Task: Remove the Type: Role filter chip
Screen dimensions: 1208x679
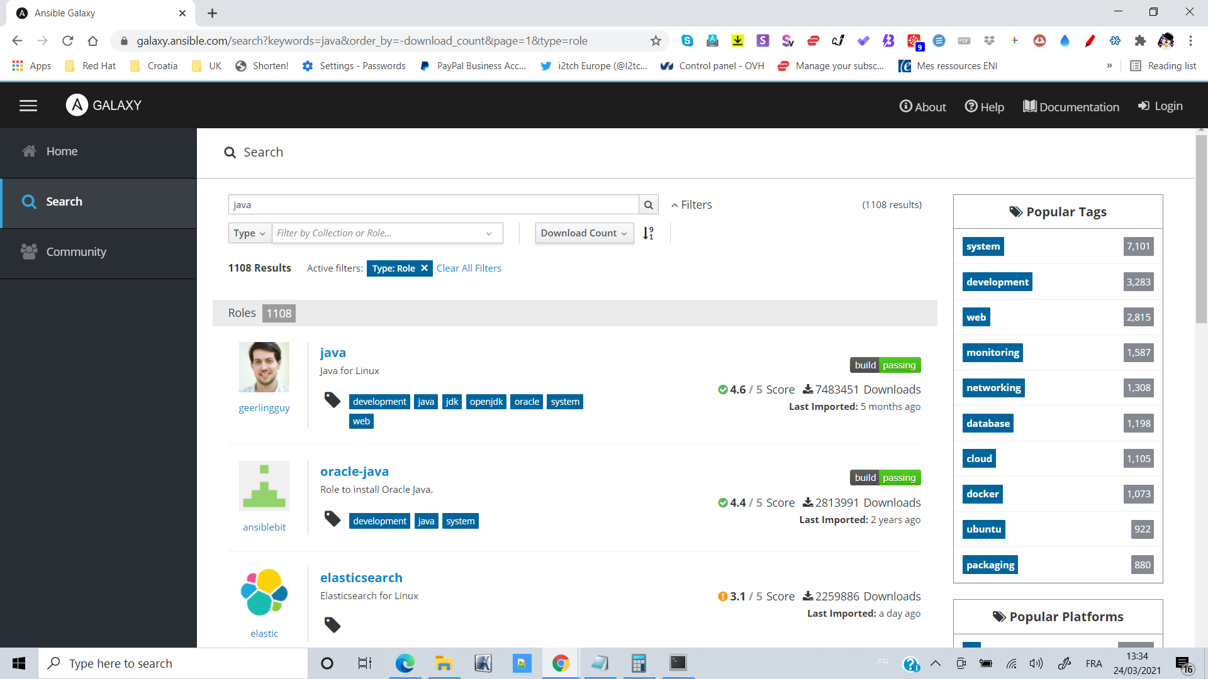Action: pyautogui.click(x=425, y=268)
